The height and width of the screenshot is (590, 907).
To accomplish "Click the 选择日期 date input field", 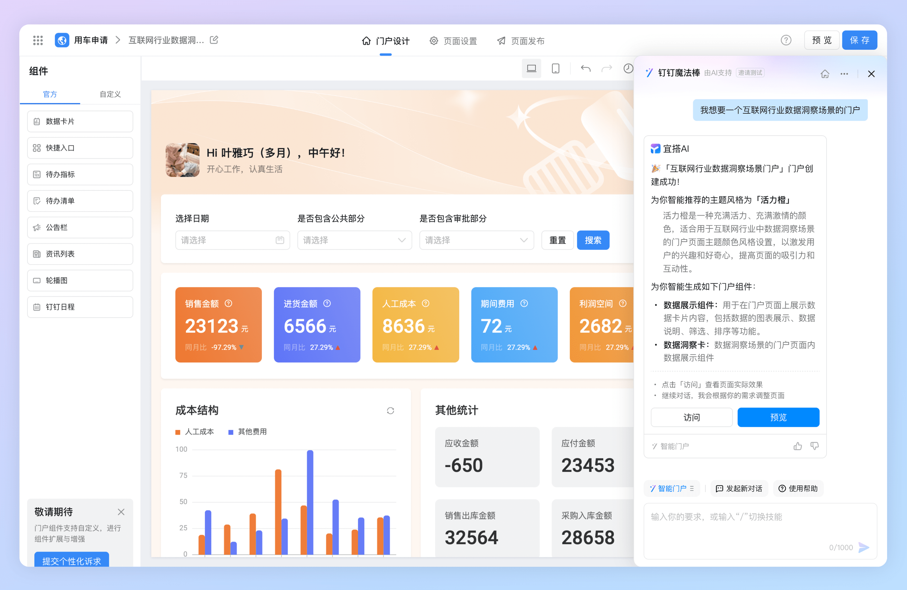I will pyautogui.click(x=232, y=240).
